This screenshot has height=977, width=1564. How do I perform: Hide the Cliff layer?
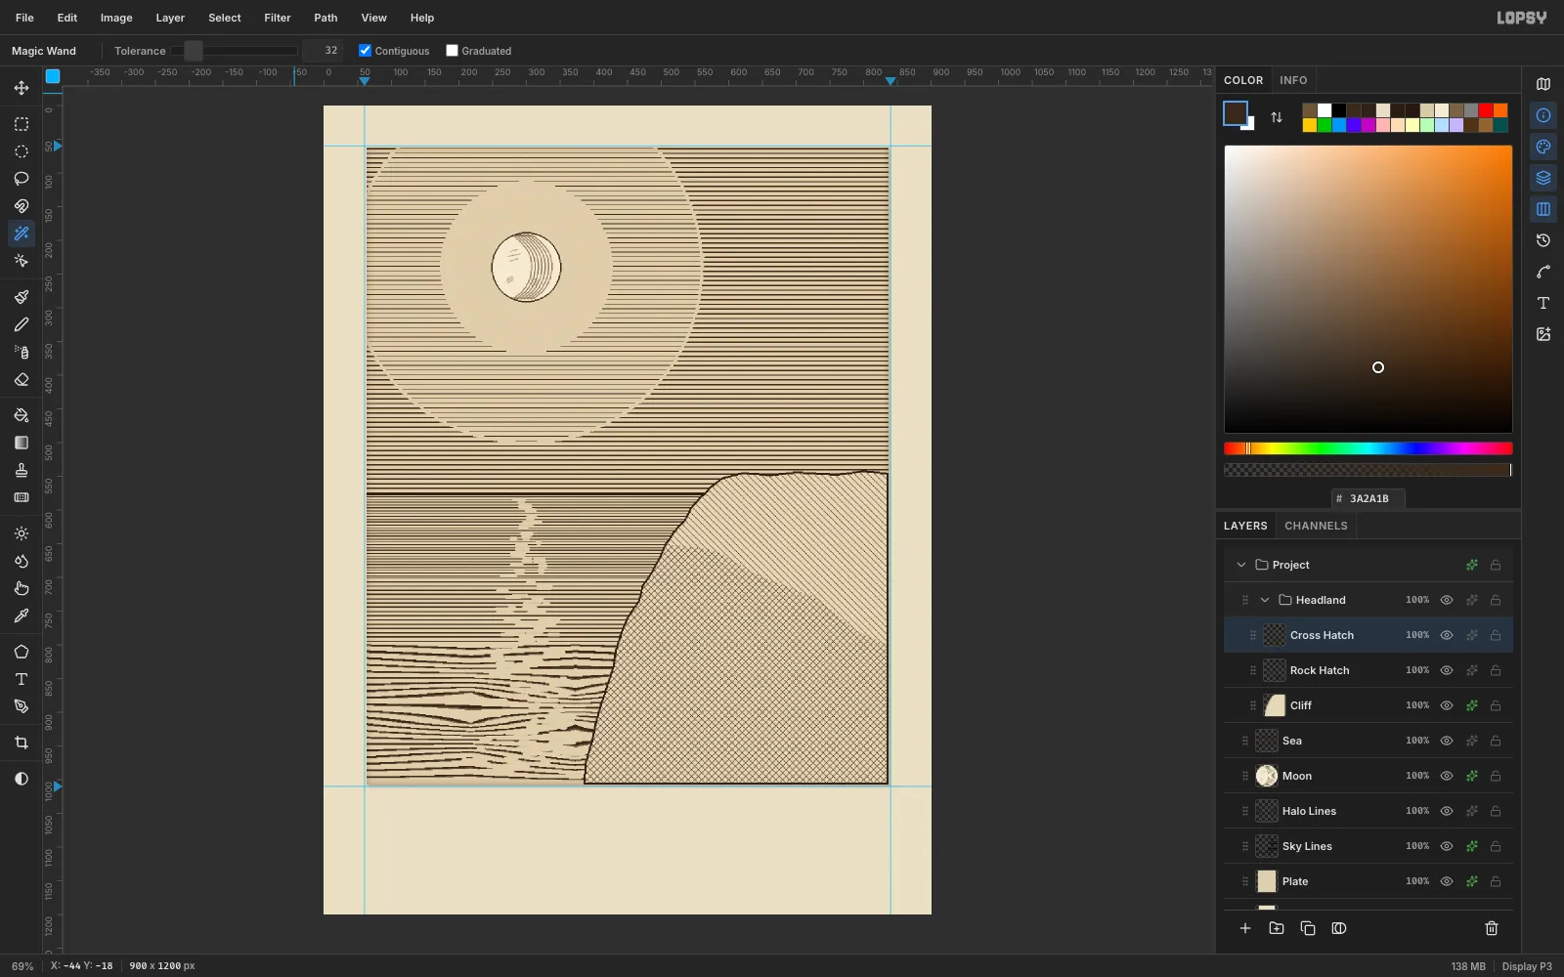pos(1447,705)
